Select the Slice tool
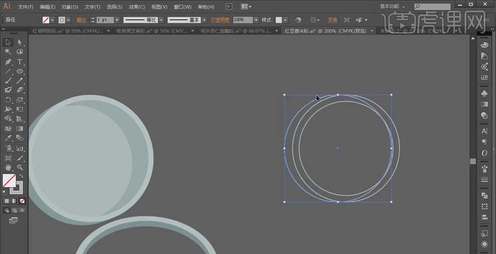The height and width of the screenshot is (254, 496). [x=20, y=158]
